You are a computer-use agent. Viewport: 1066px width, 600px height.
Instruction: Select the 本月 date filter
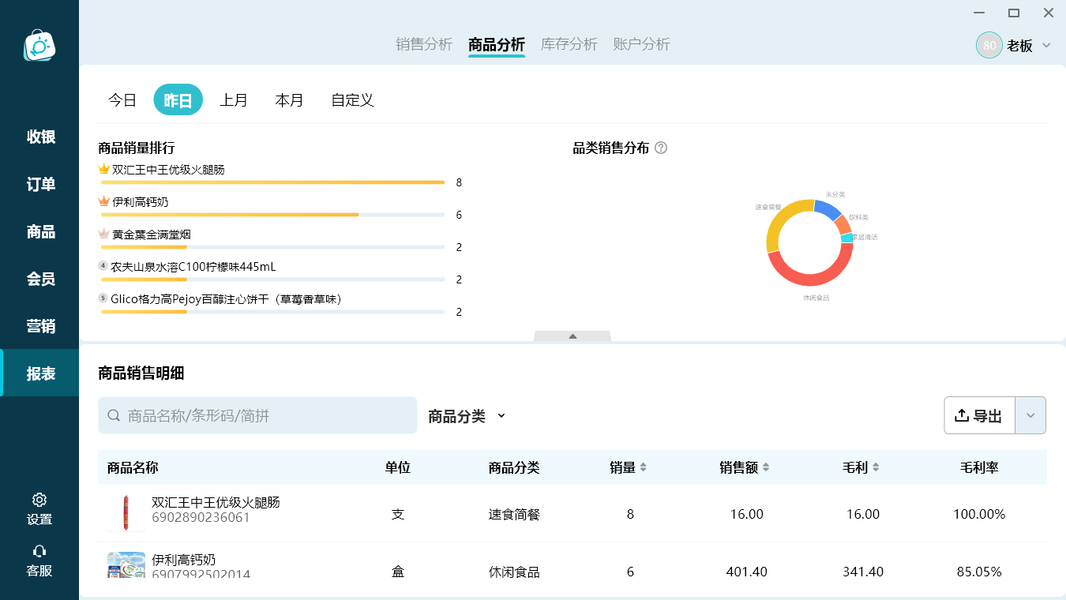(x=289, y=100)
